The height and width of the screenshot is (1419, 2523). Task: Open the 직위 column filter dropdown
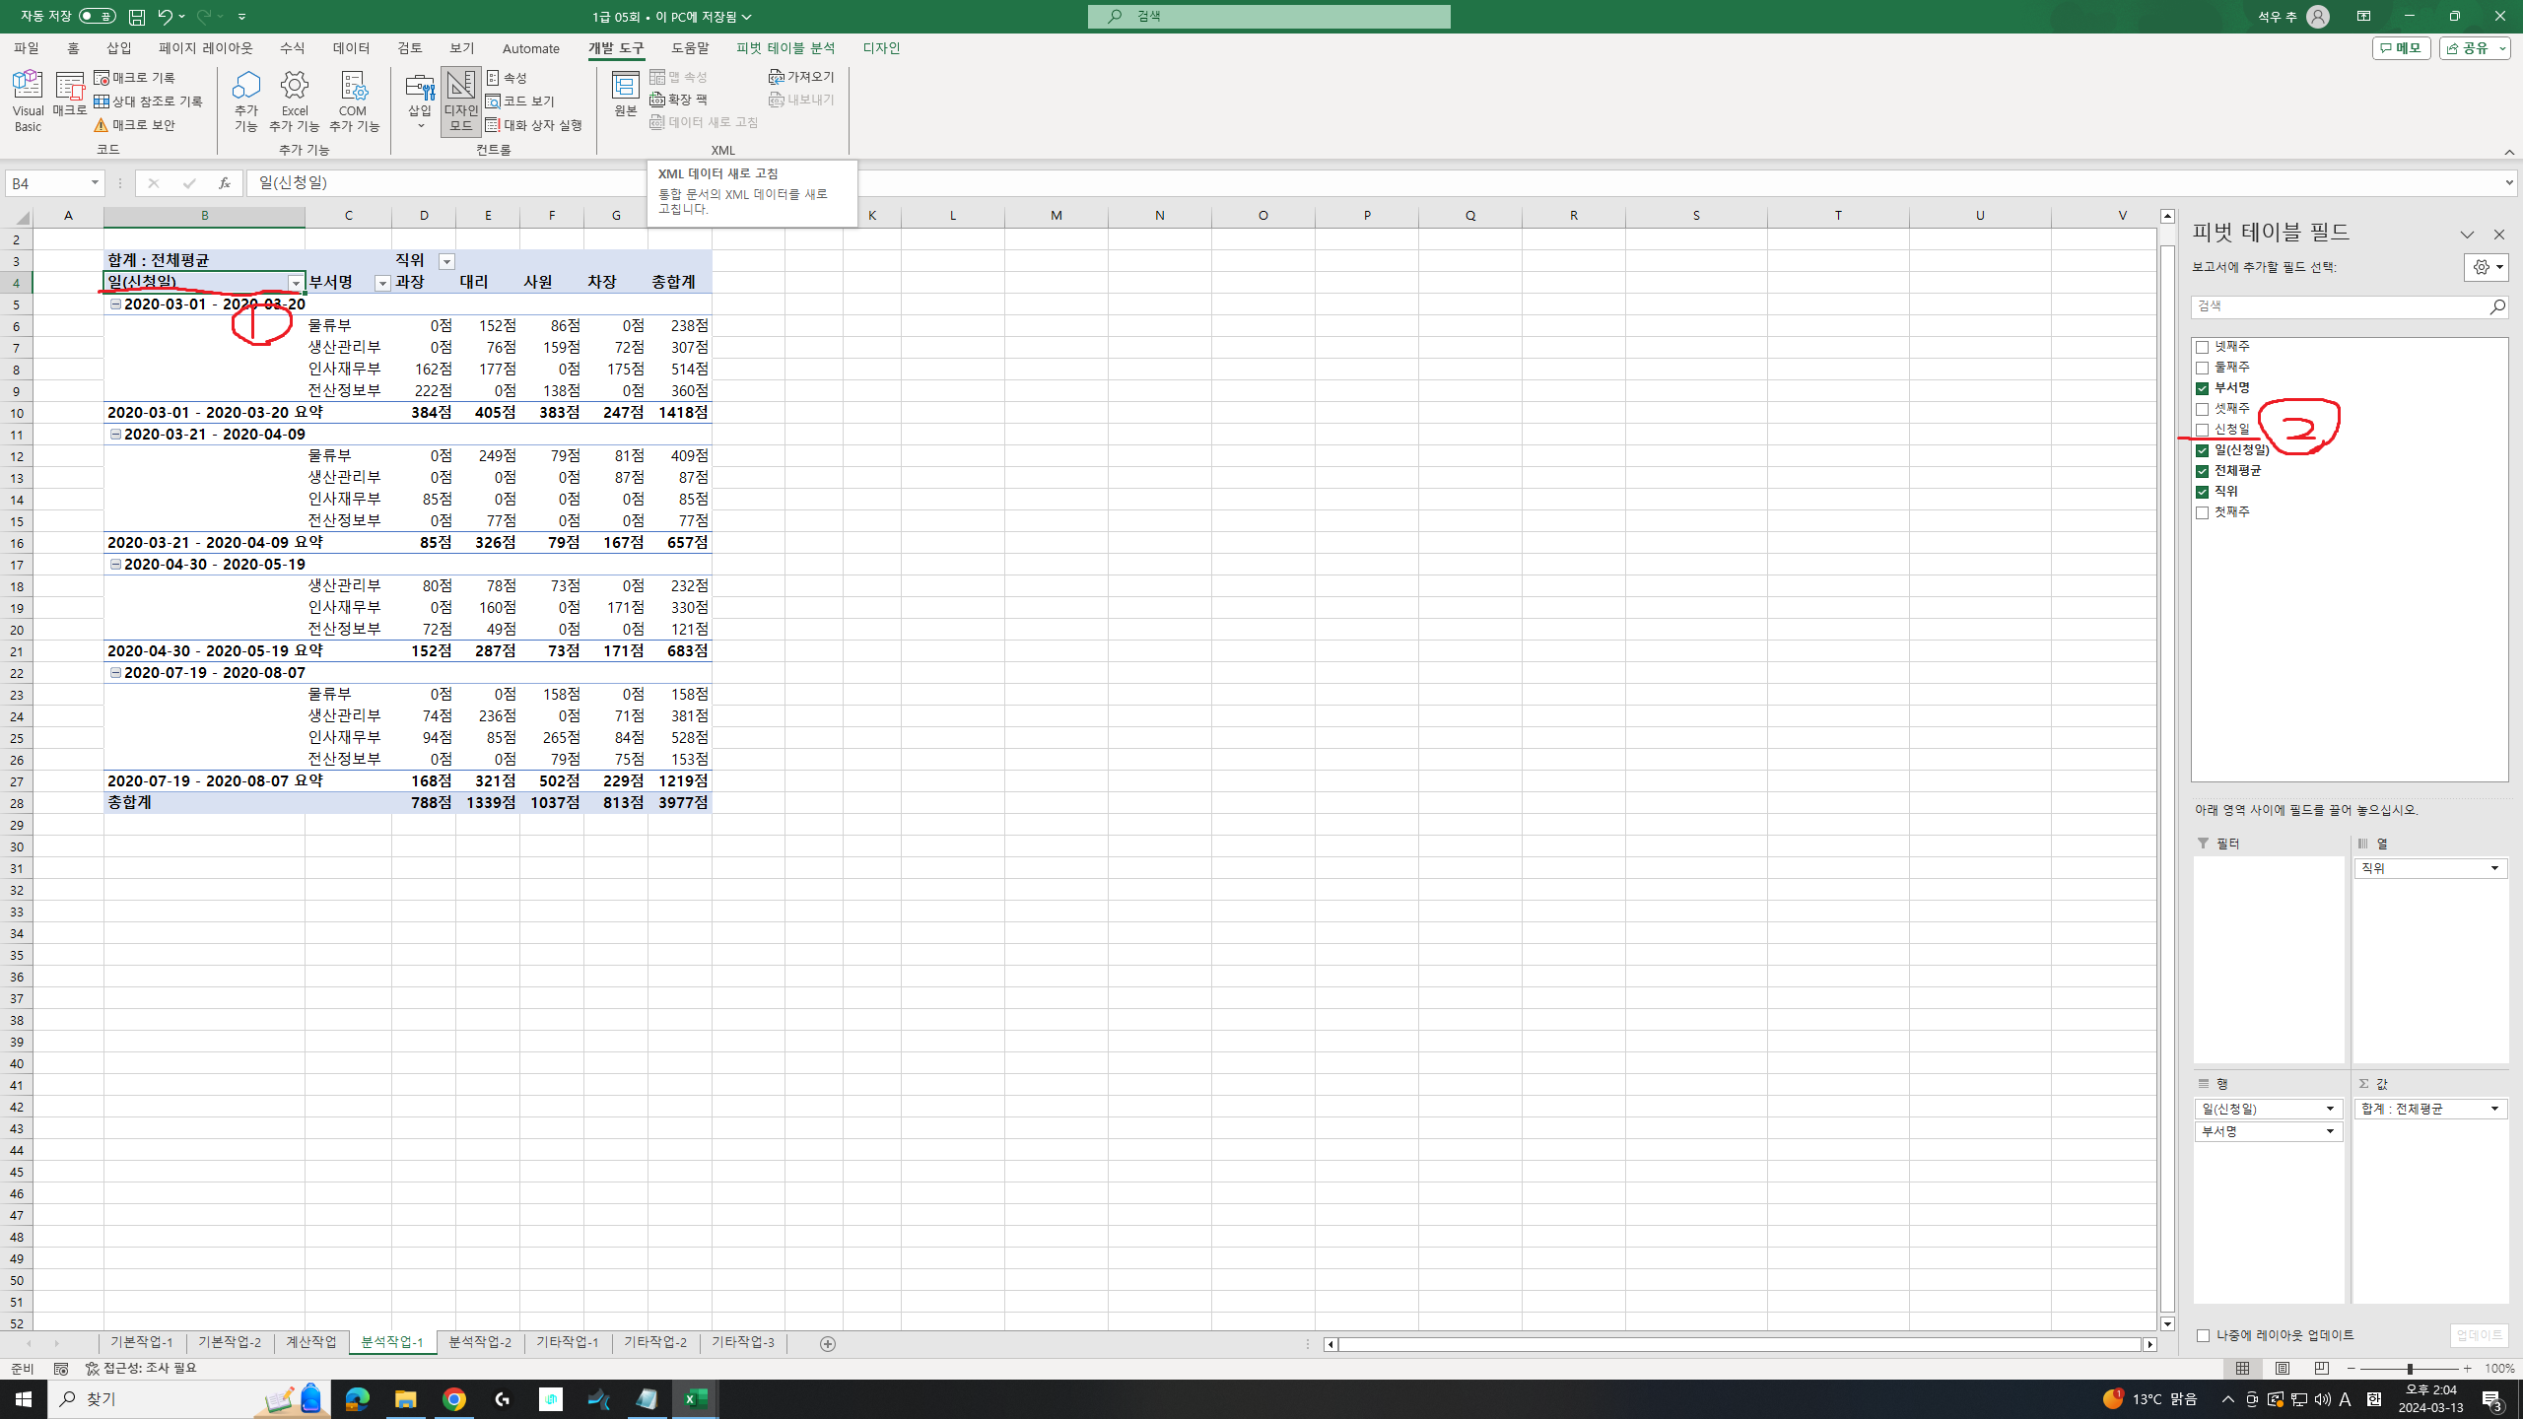click(x=446, y=261)
